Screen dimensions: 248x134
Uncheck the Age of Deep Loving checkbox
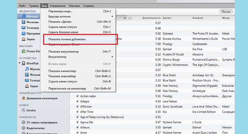(77, 117)
